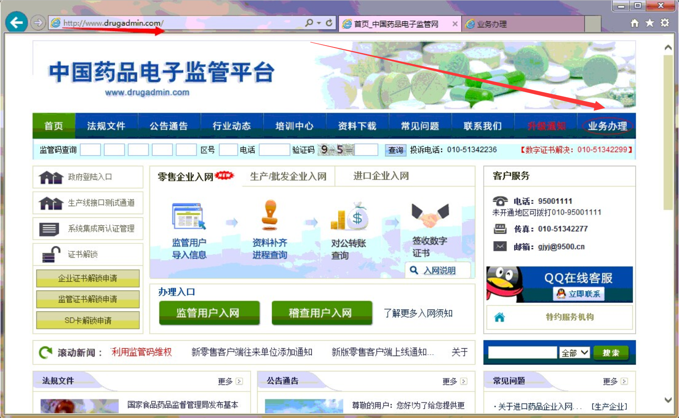Switch to 生产/批发企业入网 tab
This screenshot has width=679, height=418.
coord(288,176)
